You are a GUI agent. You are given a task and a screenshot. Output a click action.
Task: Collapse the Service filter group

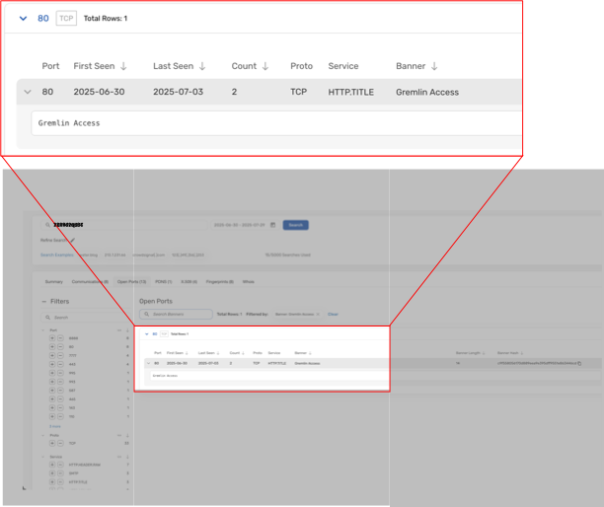click(42, 457)
